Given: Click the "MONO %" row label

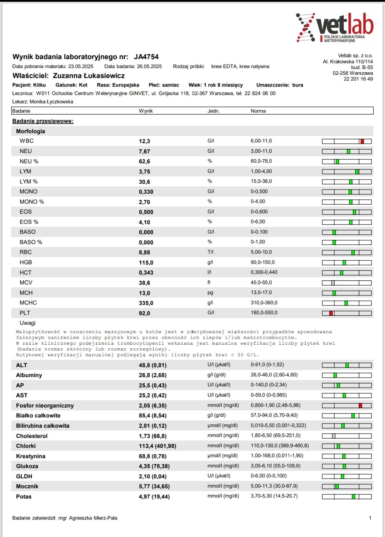Looking at the screenshot, I should coord(32,202).
